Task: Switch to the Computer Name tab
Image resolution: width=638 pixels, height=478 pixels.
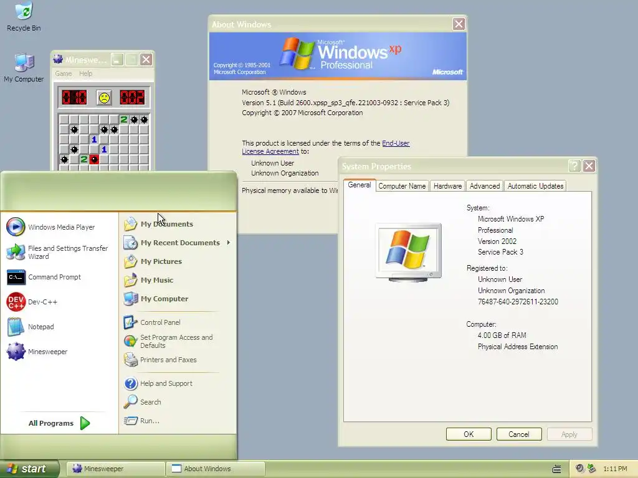Action: pos(402,185)
